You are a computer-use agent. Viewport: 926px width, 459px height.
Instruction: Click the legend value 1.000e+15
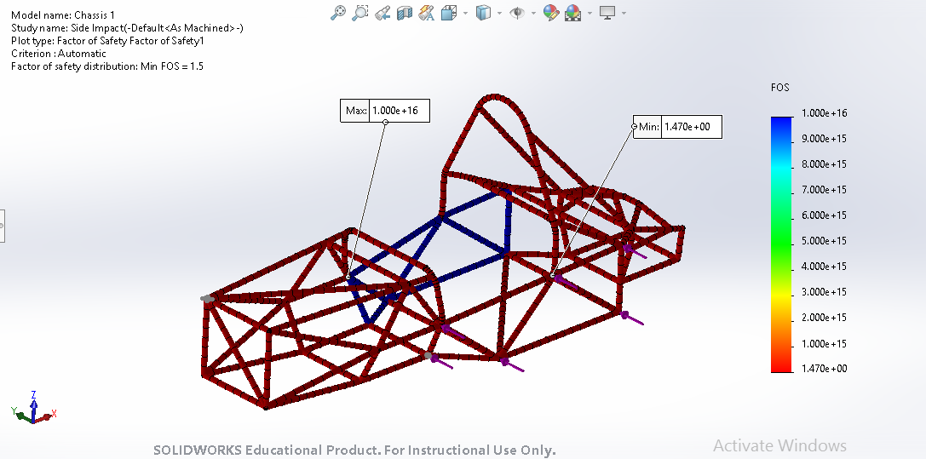pyautogui.click(x=824, y=343)
